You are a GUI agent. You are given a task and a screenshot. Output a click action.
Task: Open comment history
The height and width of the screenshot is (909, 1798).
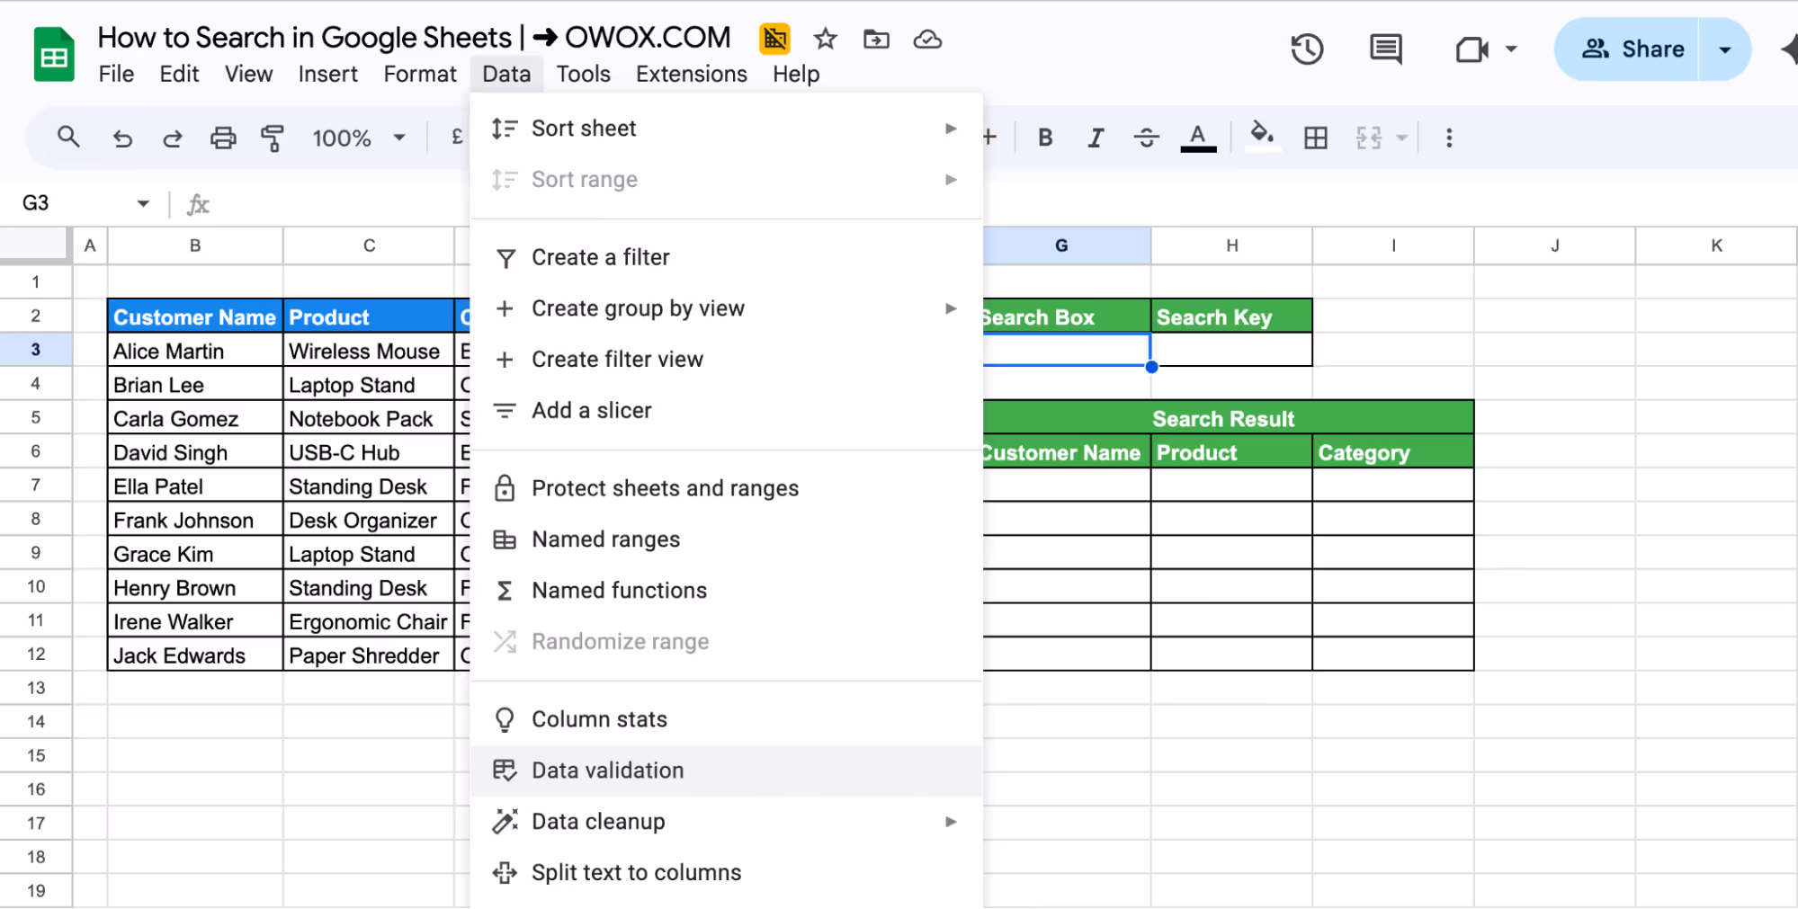pos(1385,49)
